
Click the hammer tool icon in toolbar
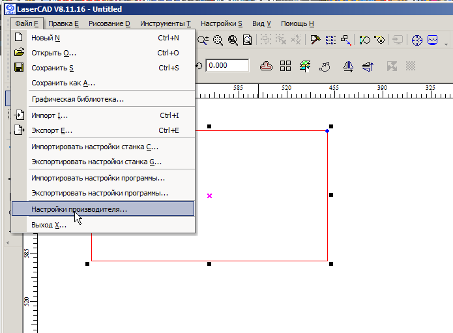point(315,40)
